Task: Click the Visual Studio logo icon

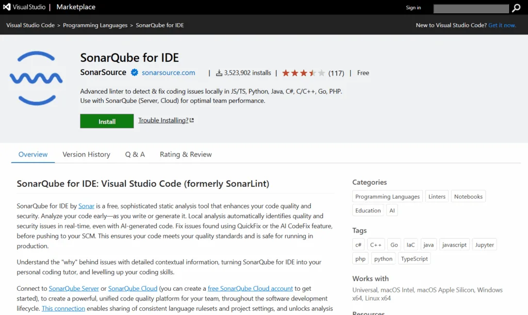Action: point(7,7)
